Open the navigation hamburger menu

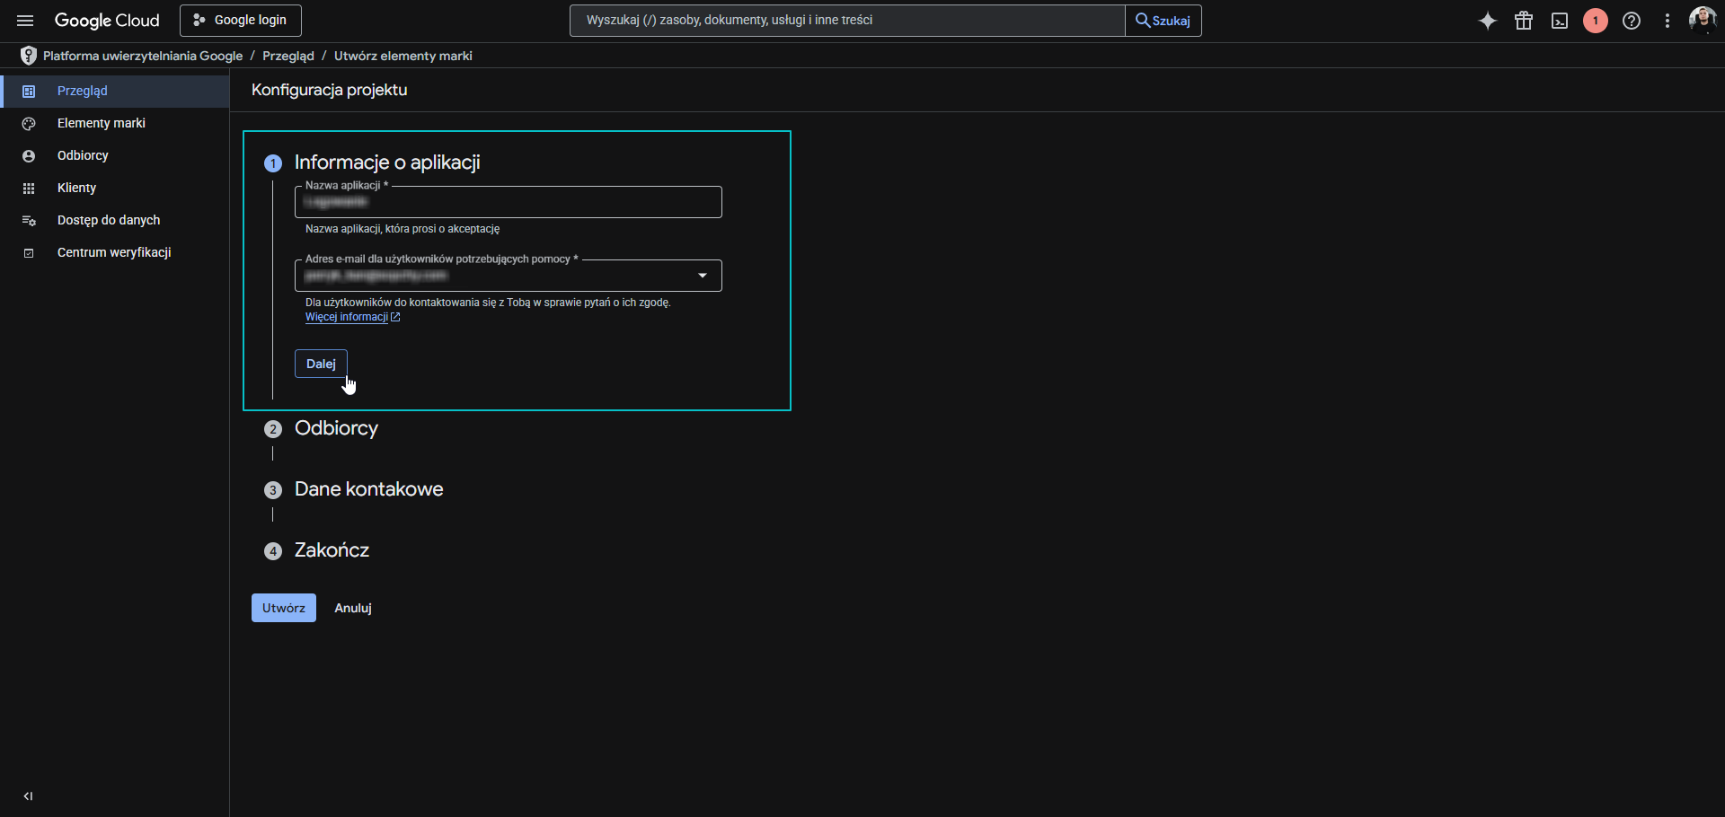pyautogui.click(x=24, y=20)
